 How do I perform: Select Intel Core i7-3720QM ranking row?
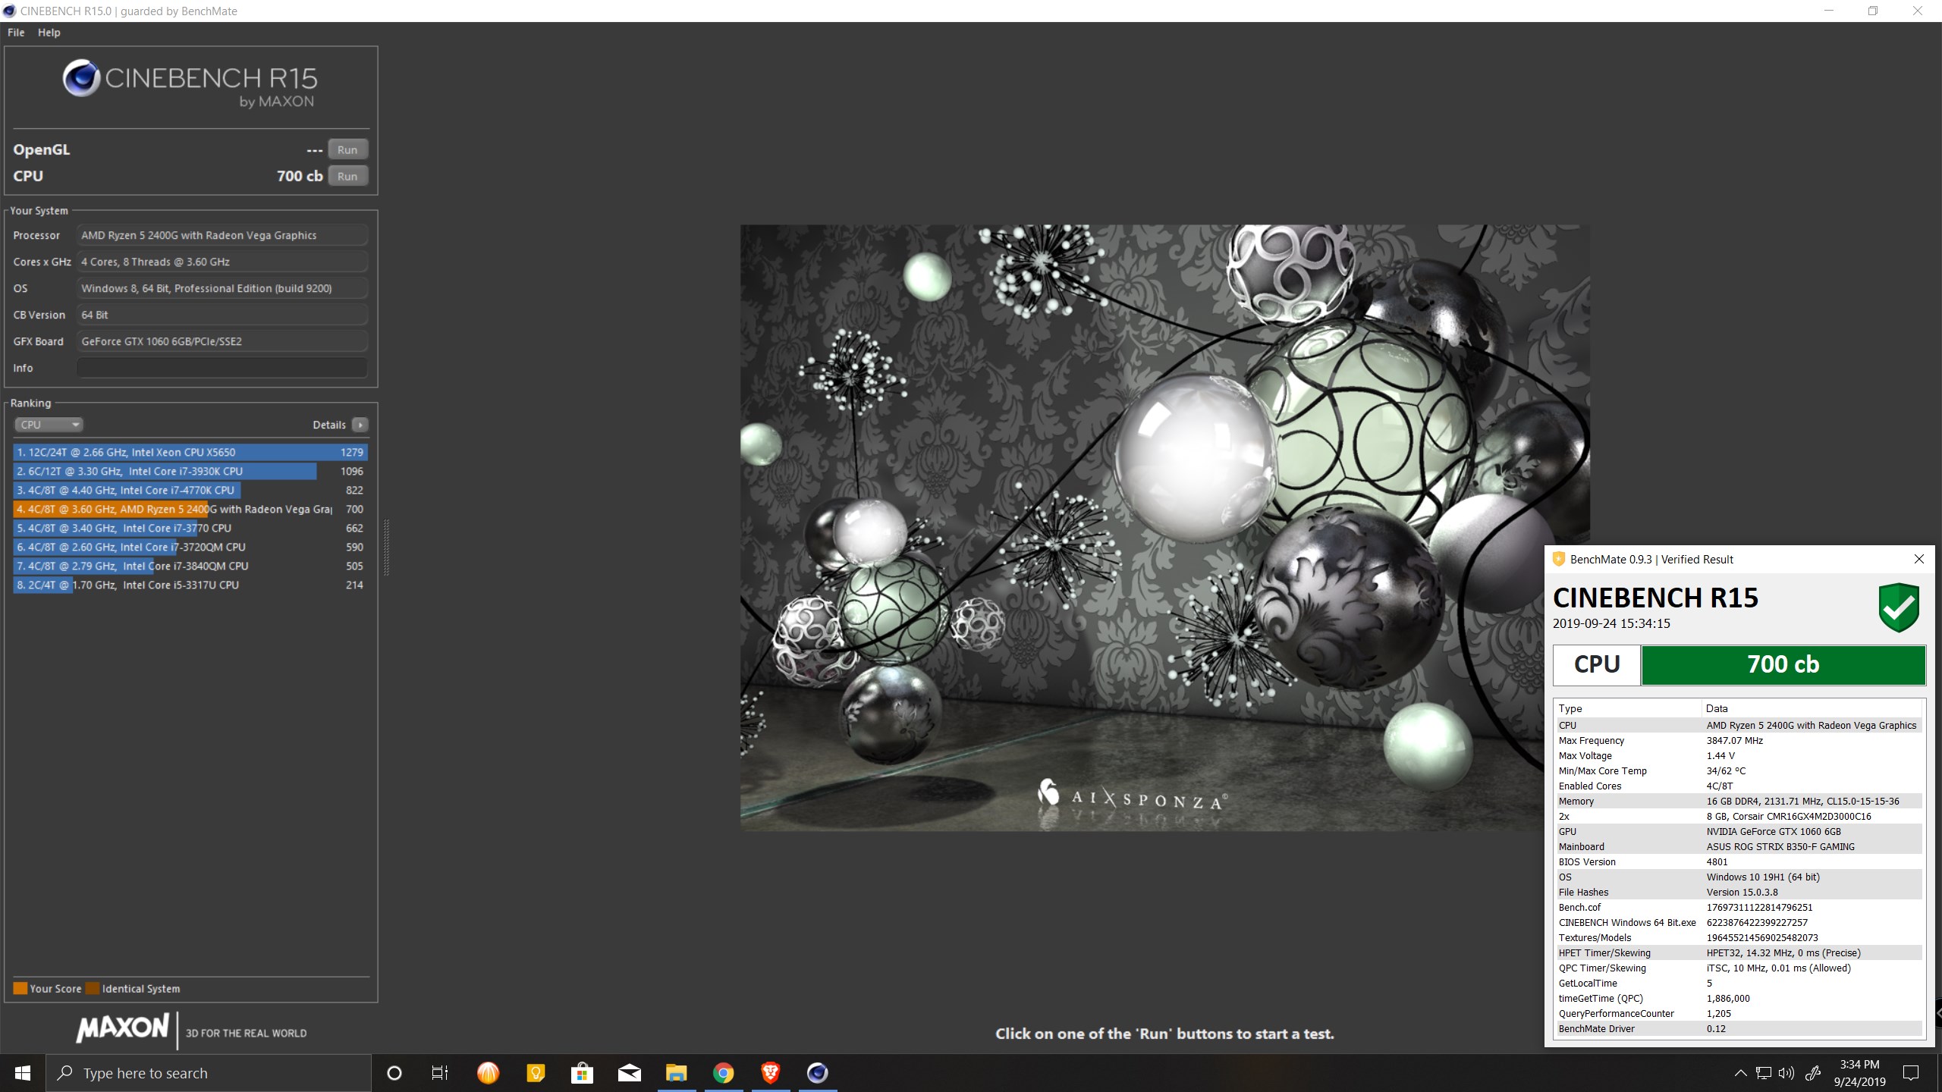[x=190, y=547]
